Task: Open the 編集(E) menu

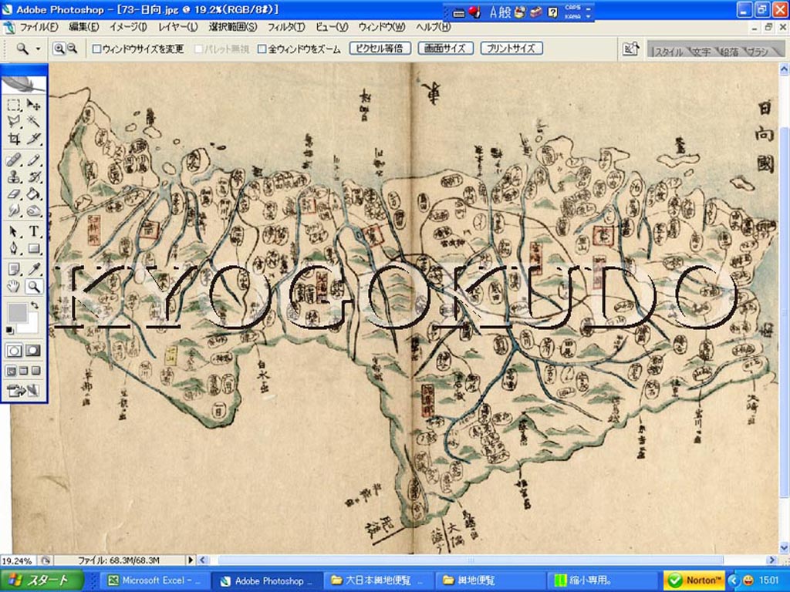Action: pos(83,27)
